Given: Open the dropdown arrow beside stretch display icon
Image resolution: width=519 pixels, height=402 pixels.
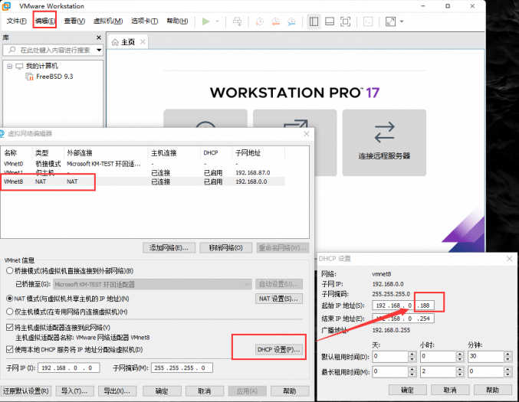Looking at the screenshot, I should point(402,21).
